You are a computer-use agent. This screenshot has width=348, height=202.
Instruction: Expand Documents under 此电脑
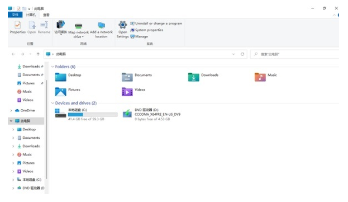(x=13, y=138)
